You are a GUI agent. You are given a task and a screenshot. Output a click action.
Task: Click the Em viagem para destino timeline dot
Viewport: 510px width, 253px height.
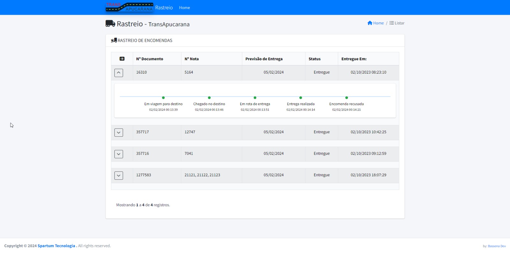coord(164,98)
